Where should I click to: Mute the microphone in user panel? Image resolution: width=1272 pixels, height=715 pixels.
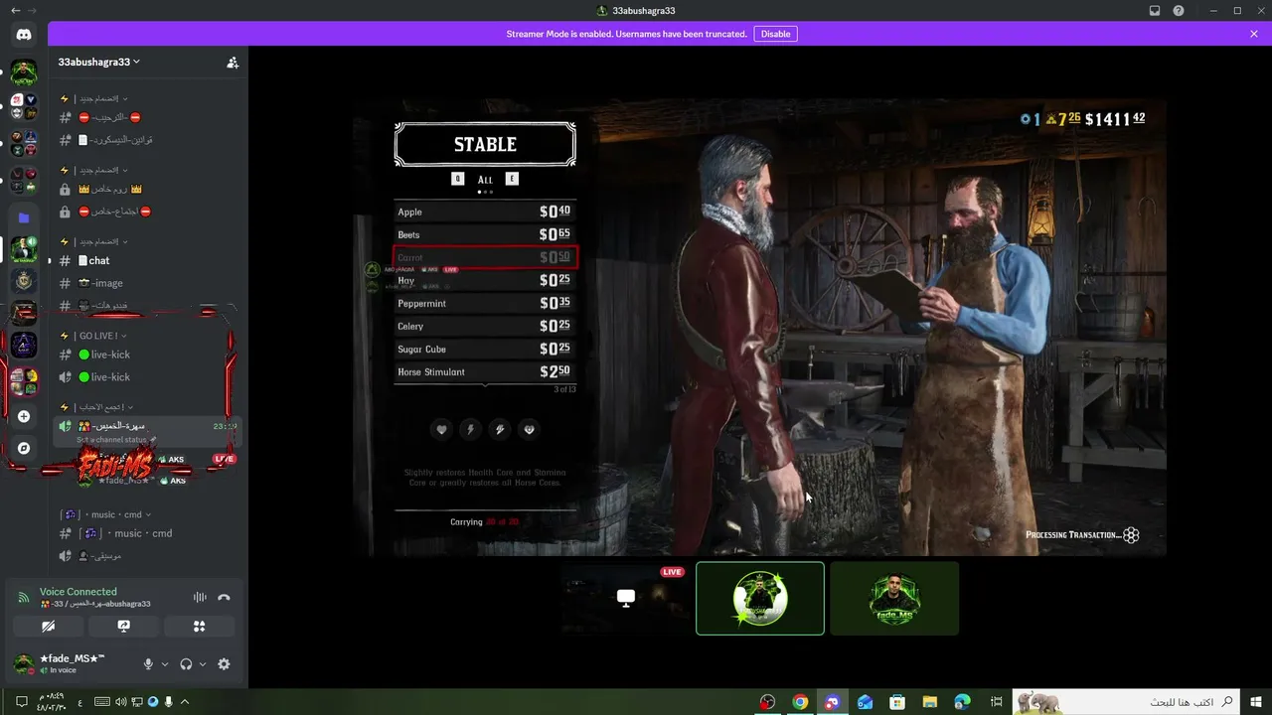[x=148, y=664]
